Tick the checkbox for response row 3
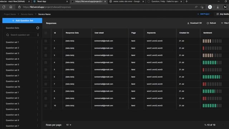This screenshot has width=229, height=129. tap(46, 55)
